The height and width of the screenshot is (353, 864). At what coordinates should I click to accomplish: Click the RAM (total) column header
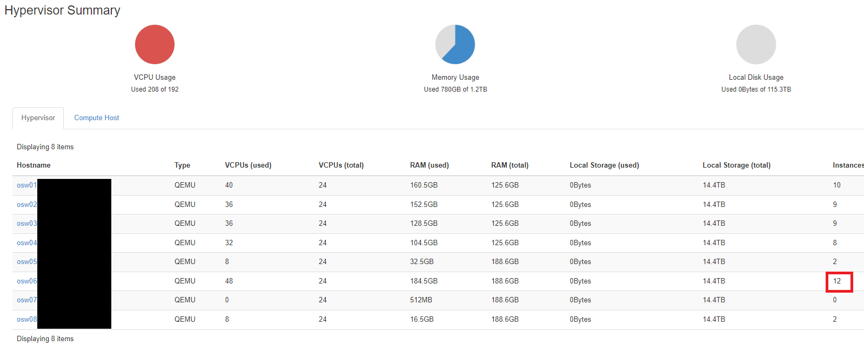[x=510, y=165]
